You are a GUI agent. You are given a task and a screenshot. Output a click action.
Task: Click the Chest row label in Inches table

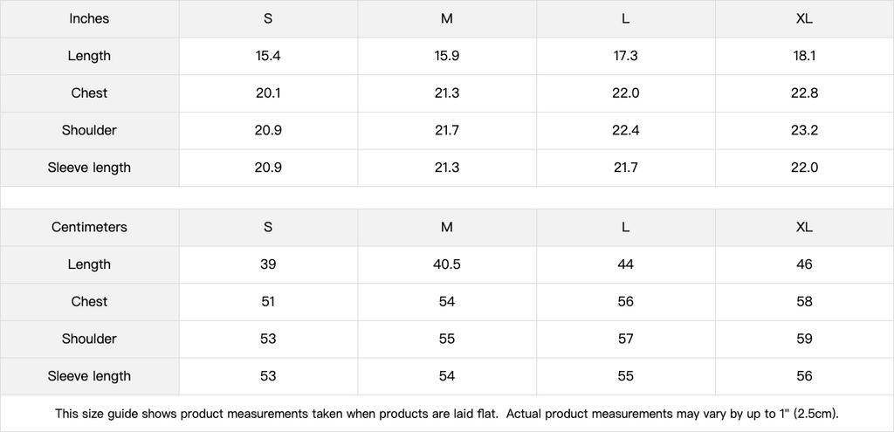89,93
